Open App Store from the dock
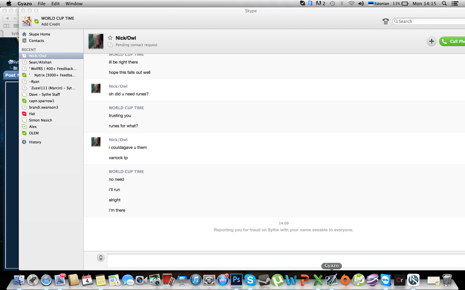This screenshot has width=465, height=290. coord(223,280)
